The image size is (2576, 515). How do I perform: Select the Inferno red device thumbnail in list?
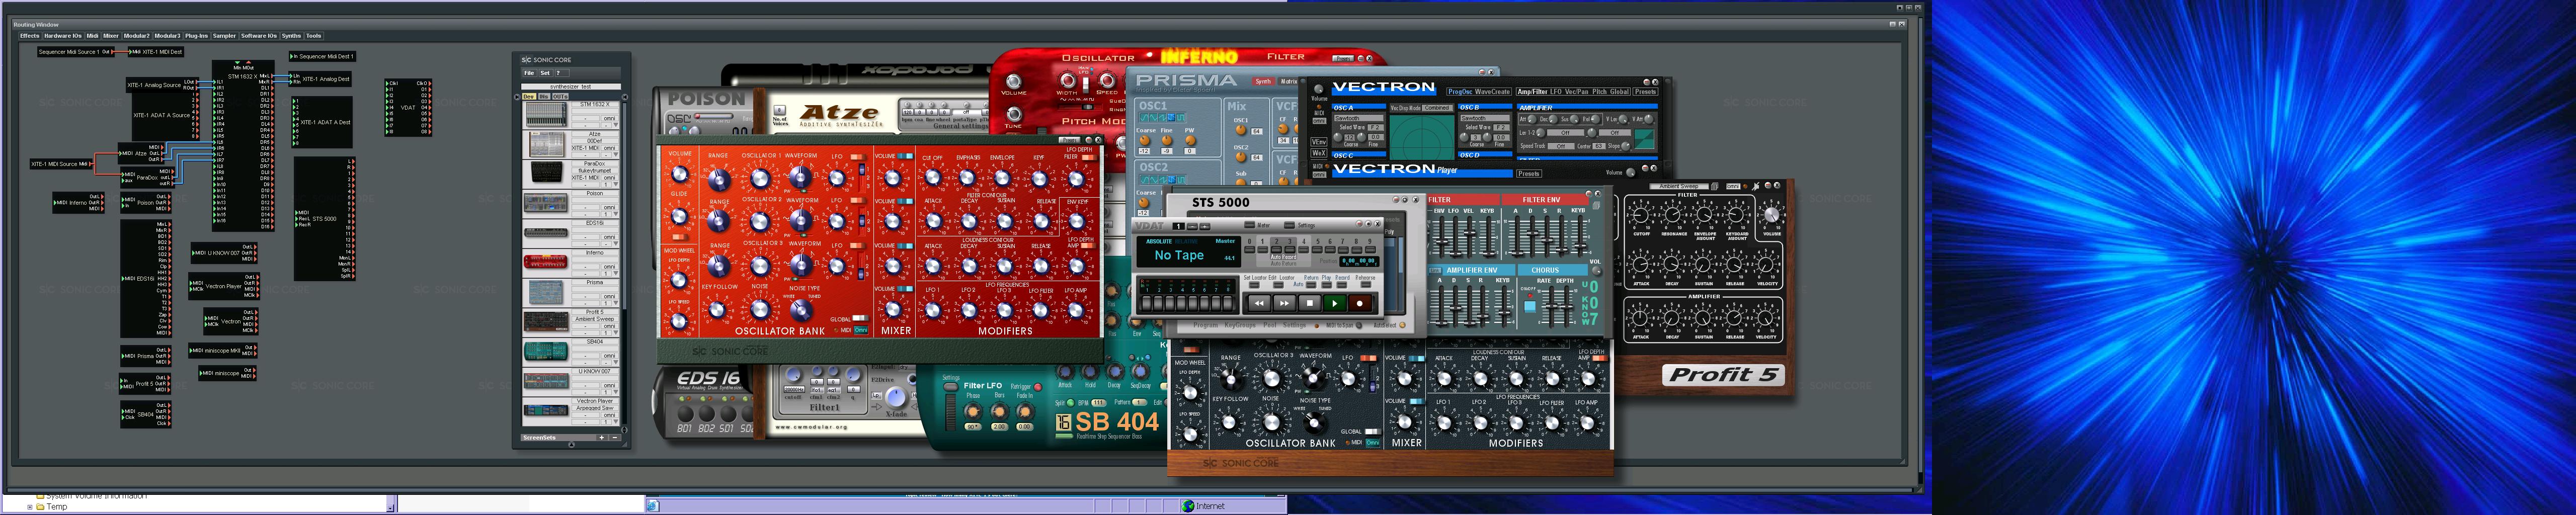click(x=546, y=262)
